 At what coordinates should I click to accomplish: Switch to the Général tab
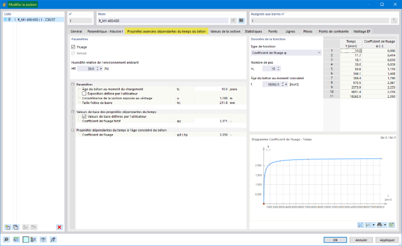click(x=76, y=31)
